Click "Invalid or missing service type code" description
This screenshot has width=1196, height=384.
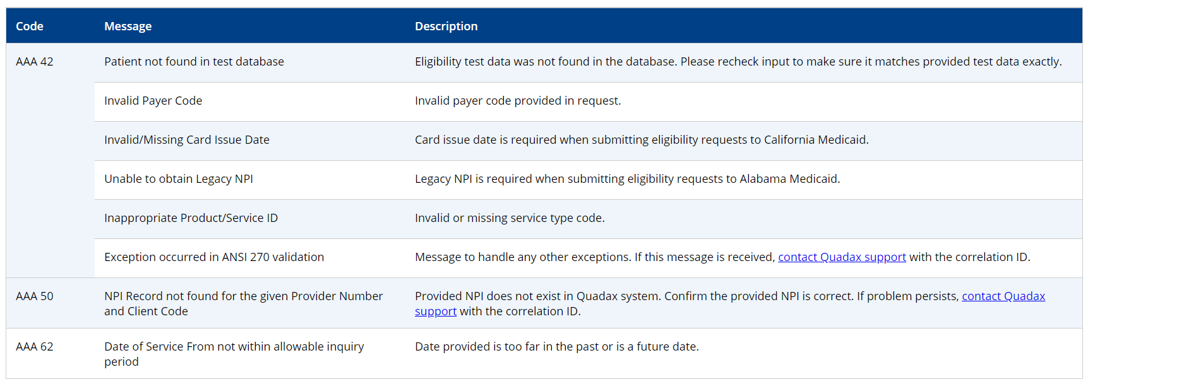click(509, 218)
